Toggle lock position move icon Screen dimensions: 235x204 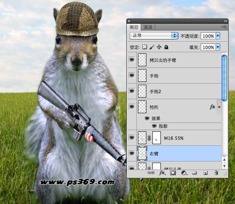click(x=159, y=47)
